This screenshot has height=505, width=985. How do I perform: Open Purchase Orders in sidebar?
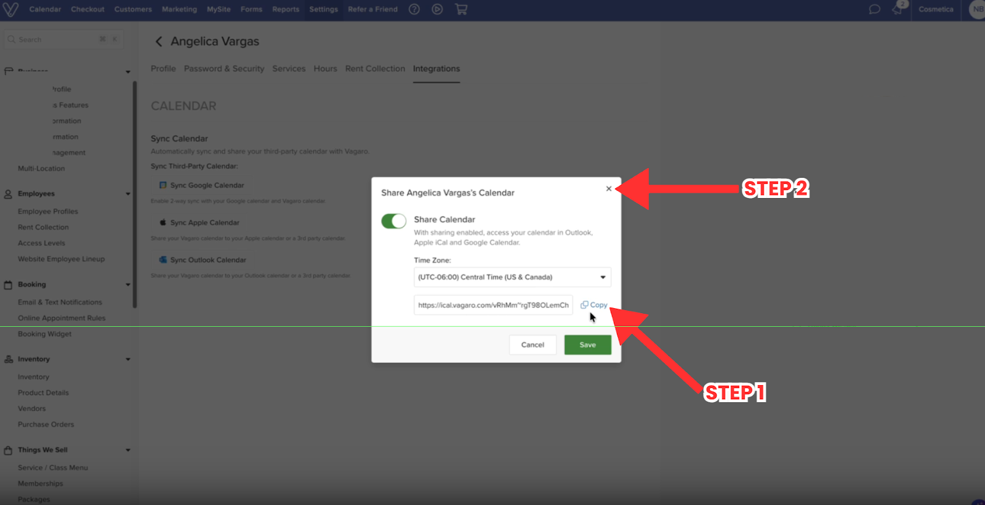(x=46, y=425)
